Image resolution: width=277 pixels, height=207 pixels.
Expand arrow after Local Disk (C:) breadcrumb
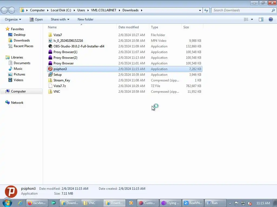coord(74,10)
